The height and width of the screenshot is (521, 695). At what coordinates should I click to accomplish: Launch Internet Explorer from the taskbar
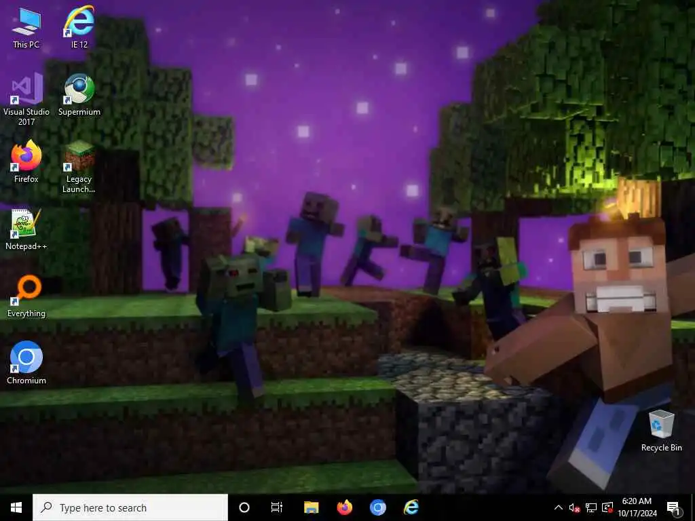[411, 507]
